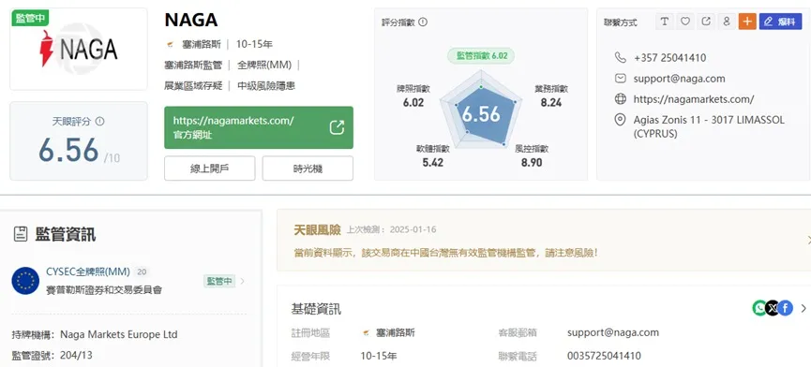811x367 pixels.
Task: Click the user profile icon in contact panel
Action: [x=727, y=22]
